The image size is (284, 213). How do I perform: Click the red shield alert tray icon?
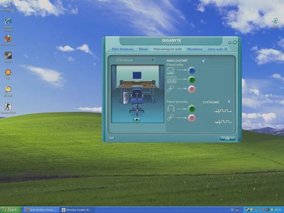pos(263,210)
